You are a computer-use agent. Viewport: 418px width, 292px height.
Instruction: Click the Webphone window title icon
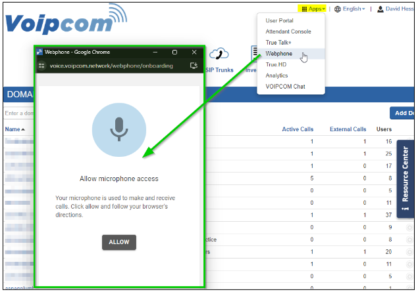point(39,52)
